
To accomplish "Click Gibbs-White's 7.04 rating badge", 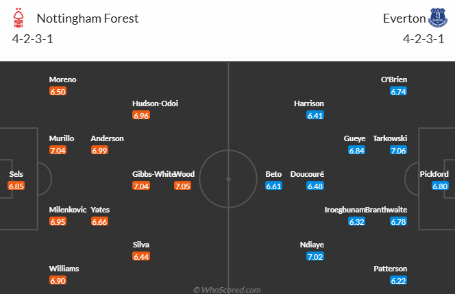I will click(x=140, y=186).
